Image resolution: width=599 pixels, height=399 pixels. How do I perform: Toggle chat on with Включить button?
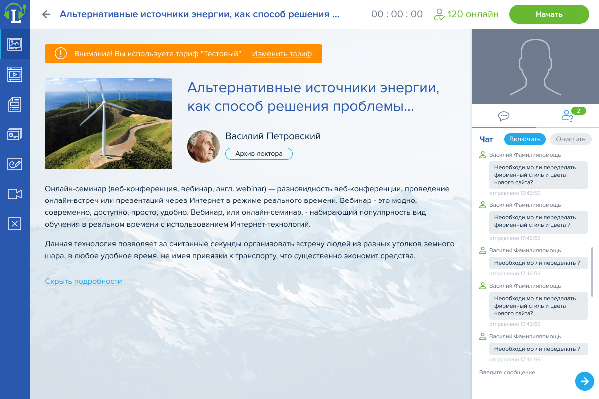point(525,139)
